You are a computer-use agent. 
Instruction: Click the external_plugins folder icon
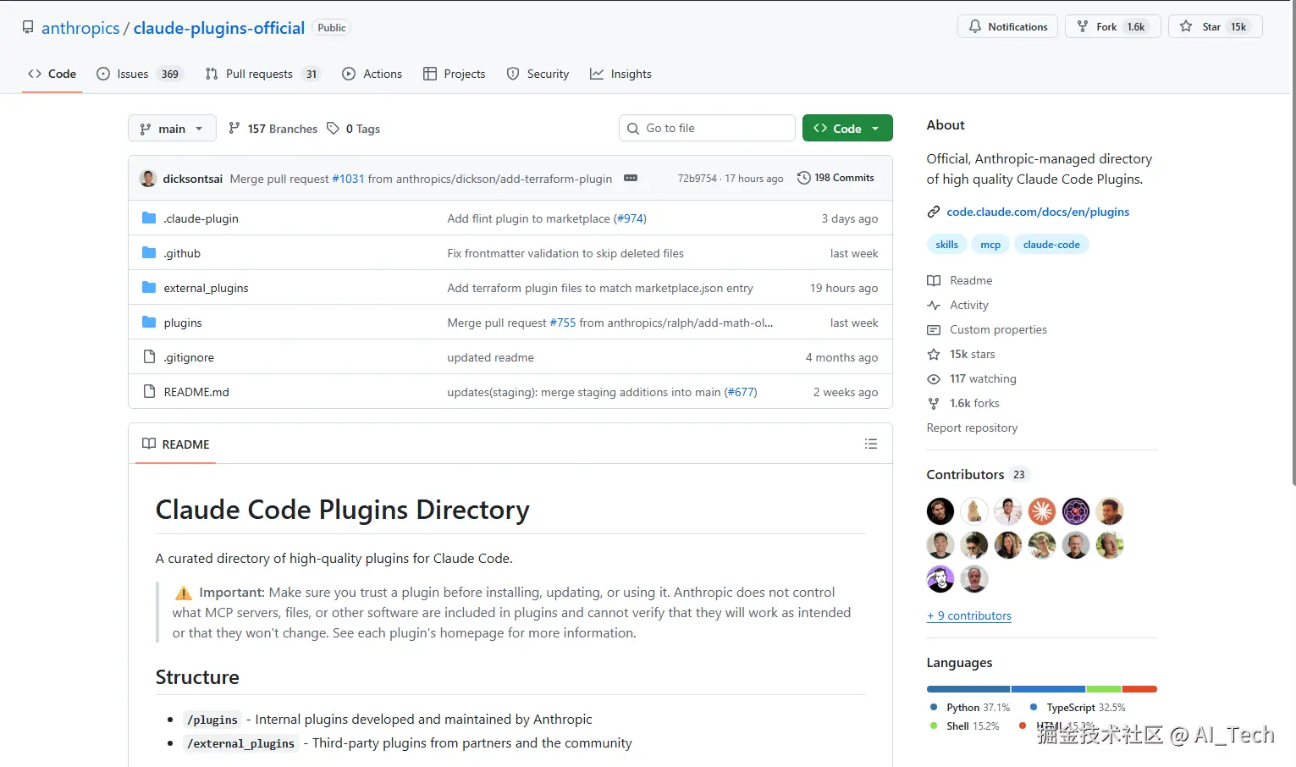[x=149, y=288]
